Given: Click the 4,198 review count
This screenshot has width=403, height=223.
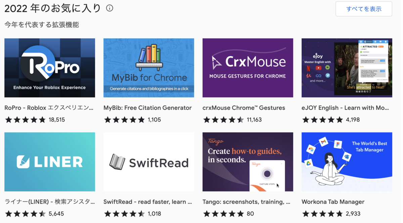Looking at the screenshot, I should (x=353, y=120).
